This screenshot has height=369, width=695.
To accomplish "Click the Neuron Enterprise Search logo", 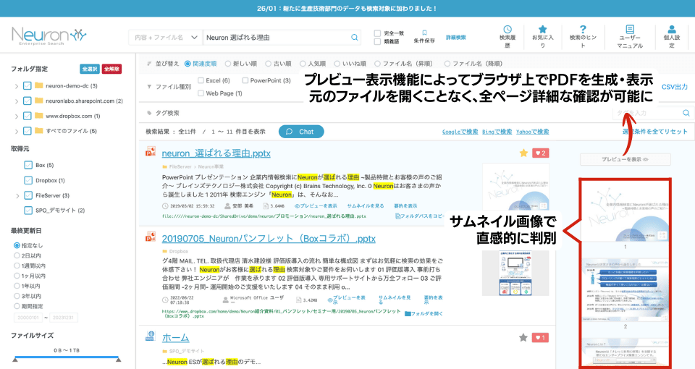I will tap(49, 36).
